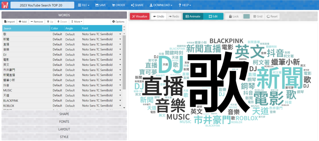319x141 pixels.
Task: Open font dropdown for 'ROBLOX' row
Action: (120, 106)
